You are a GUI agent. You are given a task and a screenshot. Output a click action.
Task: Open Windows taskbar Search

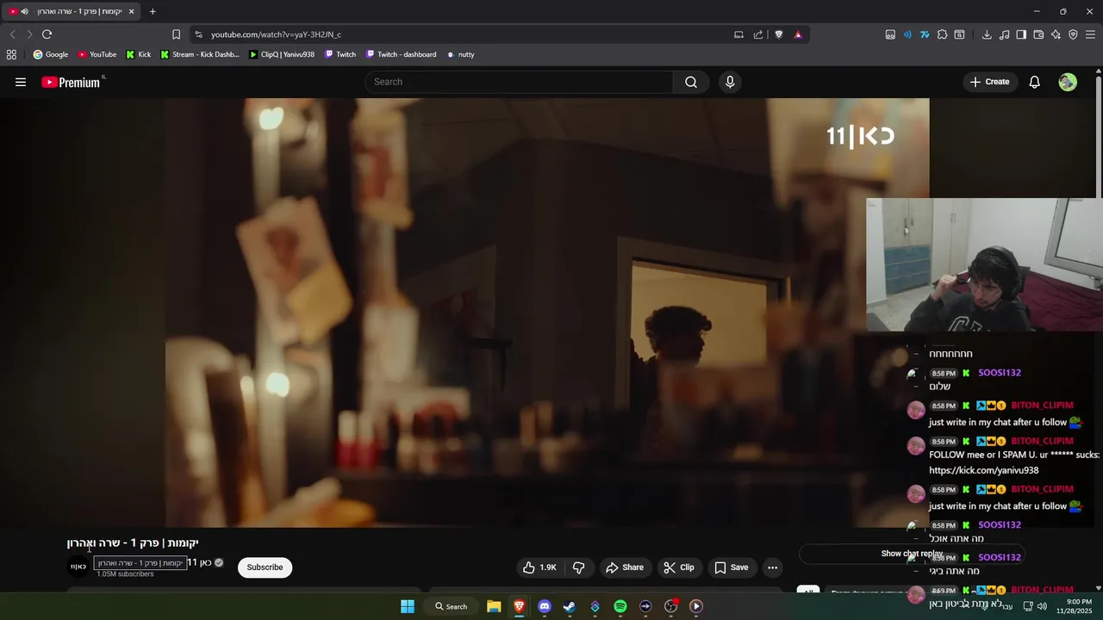click(x=451, y=606)
